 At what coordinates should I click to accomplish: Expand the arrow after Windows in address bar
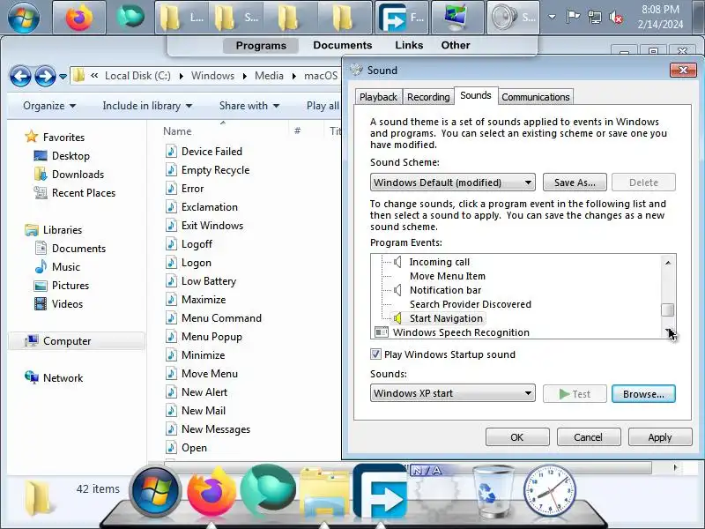(244, 76)
